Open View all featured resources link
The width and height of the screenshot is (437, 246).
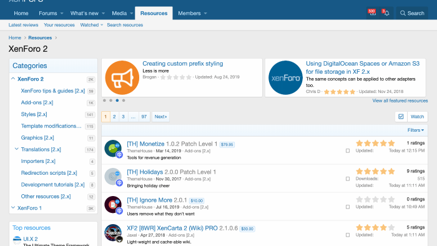point(400,101)
